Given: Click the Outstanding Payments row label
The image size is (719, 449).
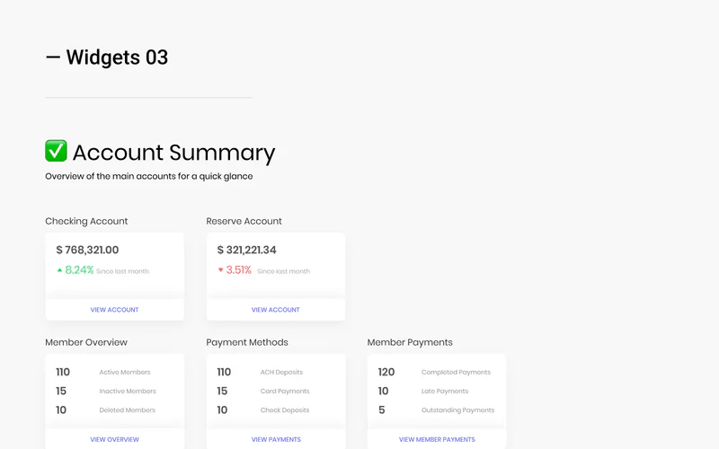Looking at the screenshot, I should point(458,410).
